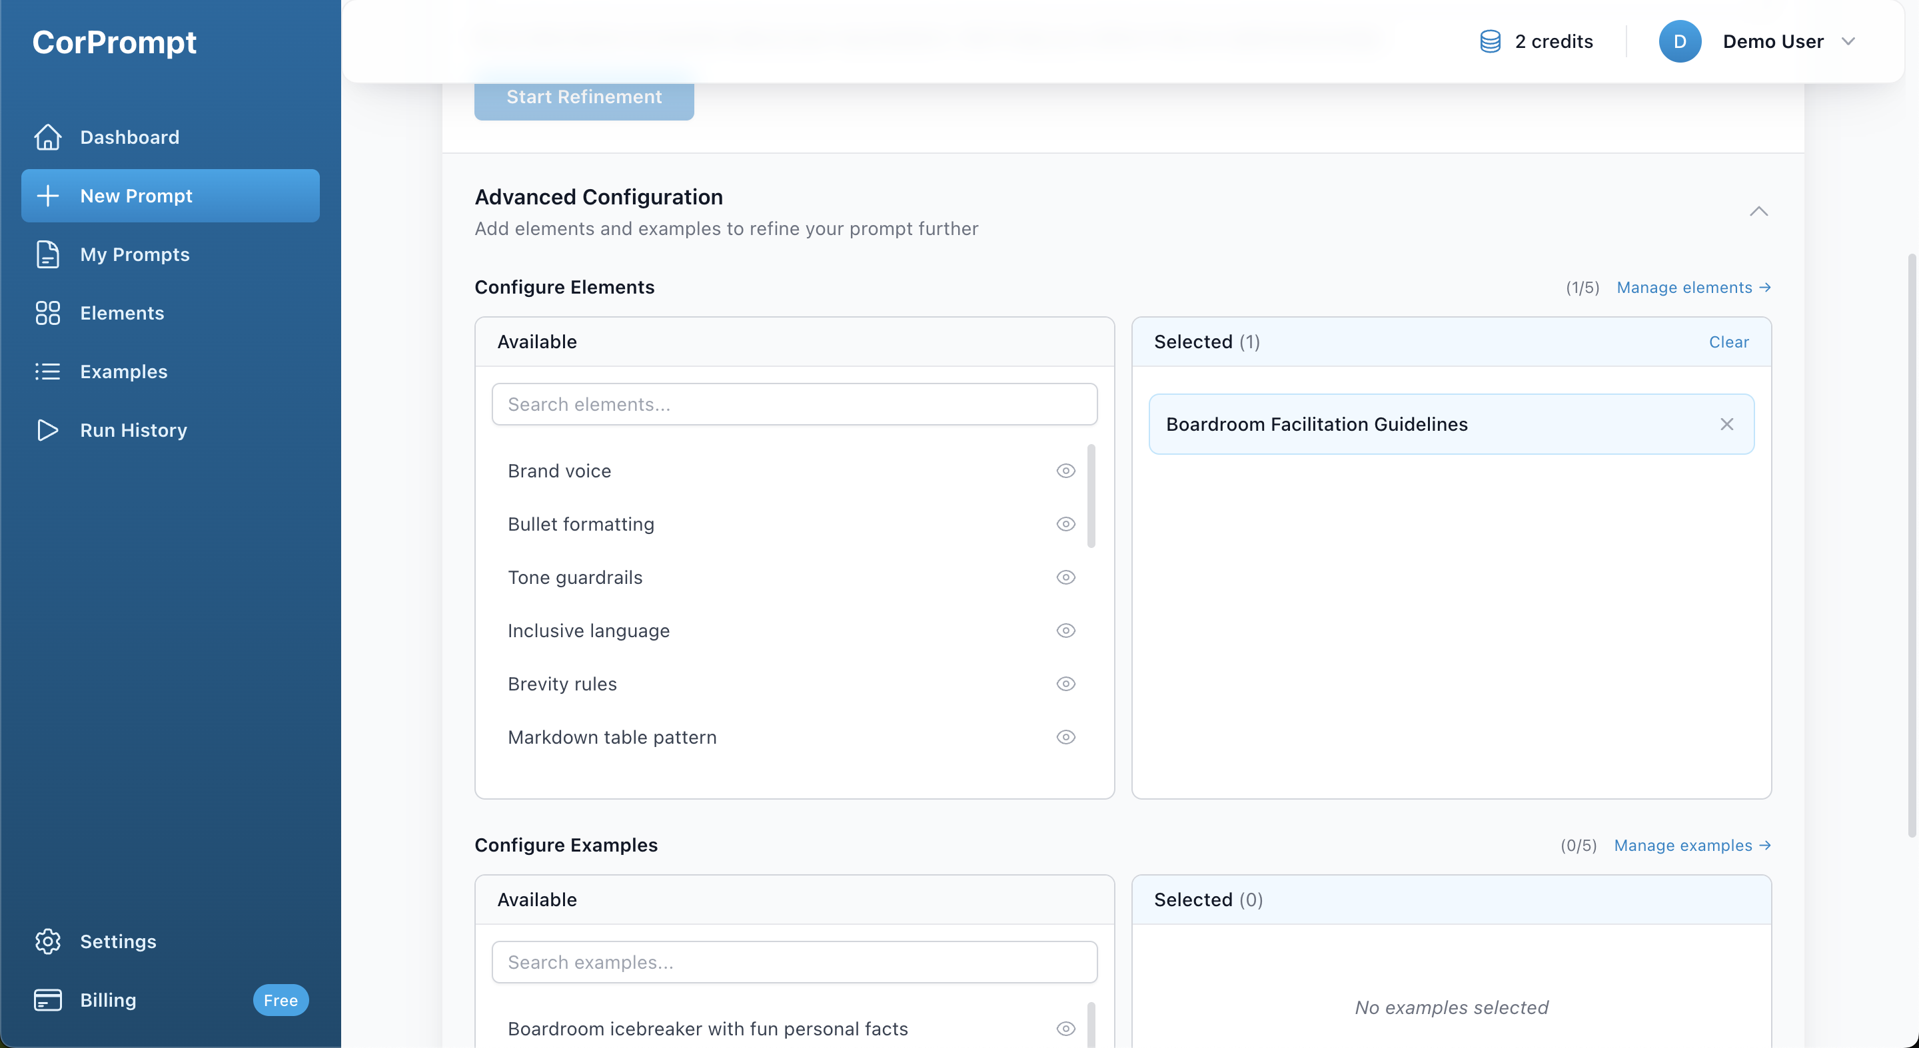
Task: Focus the Search elements input field
Action: click(794, 404)
